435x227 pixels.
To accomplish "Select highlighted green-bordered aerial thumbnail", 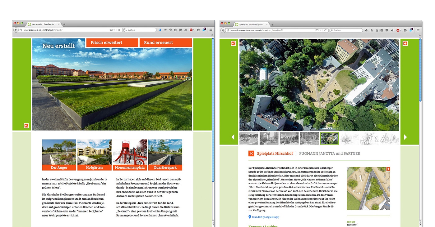I will point(329,138).
